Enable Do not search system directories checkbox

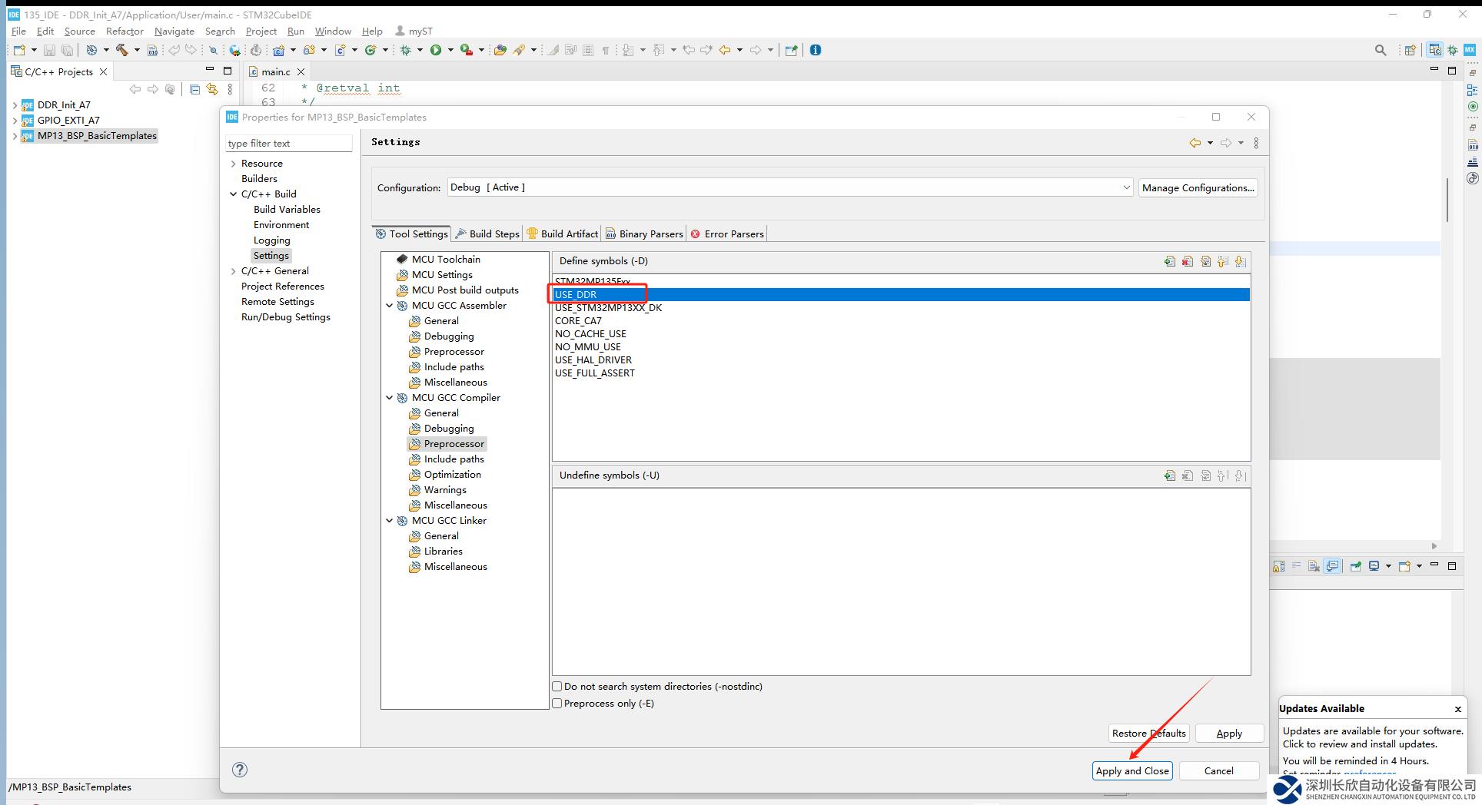557,687
